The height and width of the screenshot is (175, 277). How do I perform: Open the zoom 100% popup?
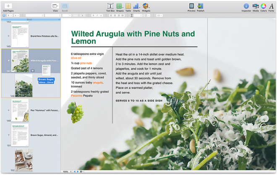point(67,172)
